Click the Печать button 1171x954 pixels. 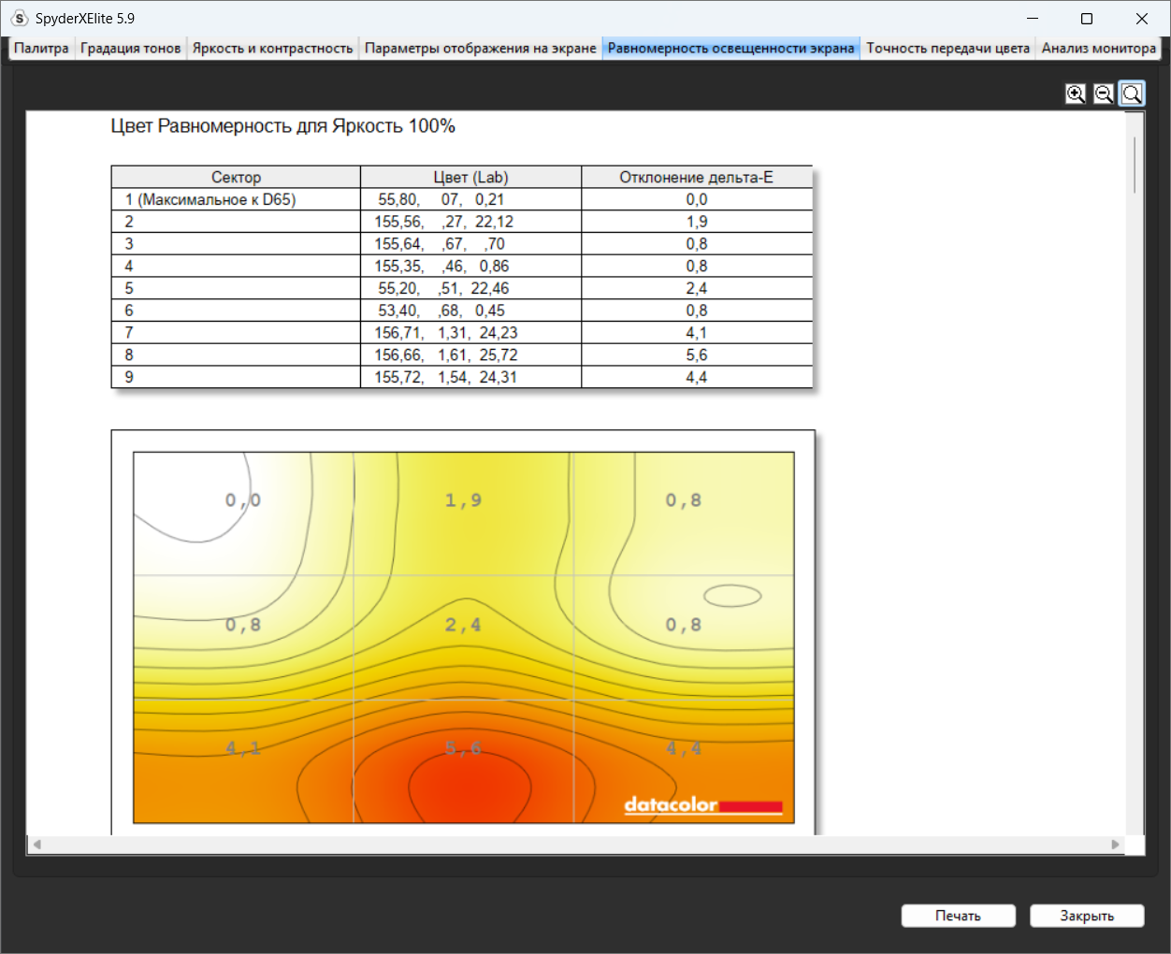958,916
